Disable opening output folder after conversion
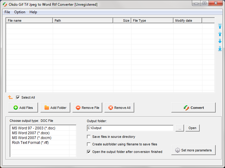 pyautogui.click(x=89, y=152)
